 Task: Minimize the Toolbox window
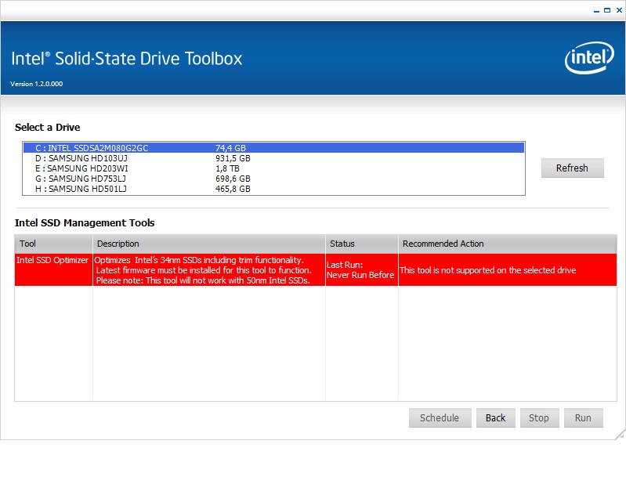[x=596, y=11]
